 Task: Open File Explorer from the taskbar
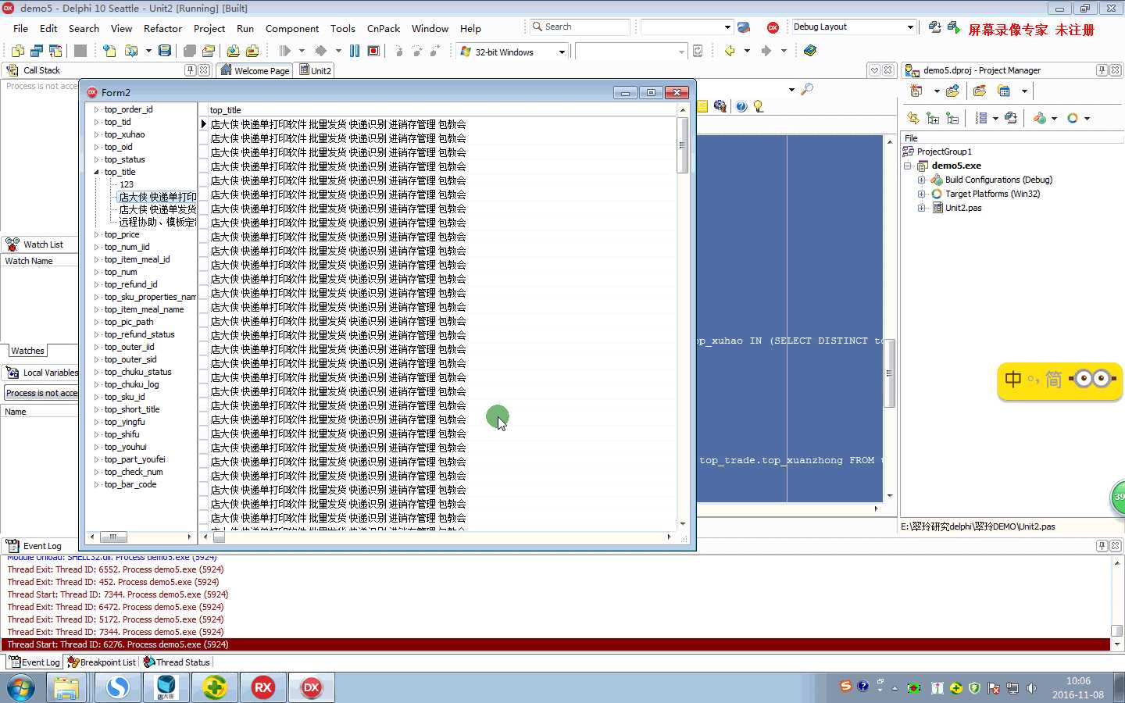[66, 688]
